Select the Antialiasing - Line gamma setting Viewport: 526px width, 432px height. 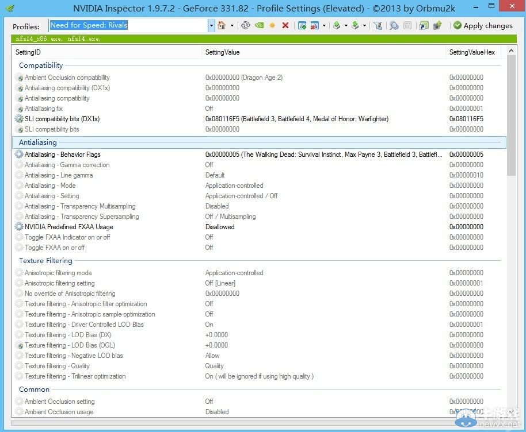pyautogui.click(x=260, y=175)
